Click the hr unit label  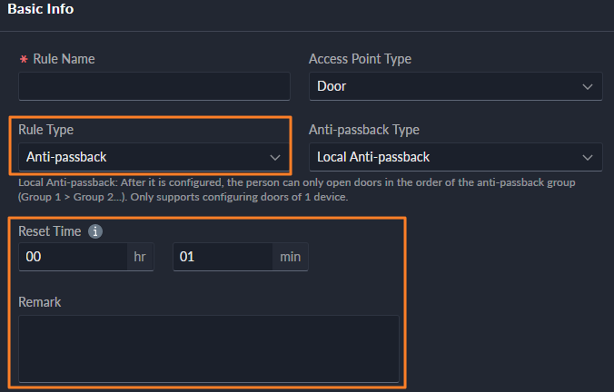click(x=140, y=257)
